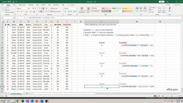Viewport: 183px width, 103px height.
Task: Select column L header
Action: pos(102,22)
